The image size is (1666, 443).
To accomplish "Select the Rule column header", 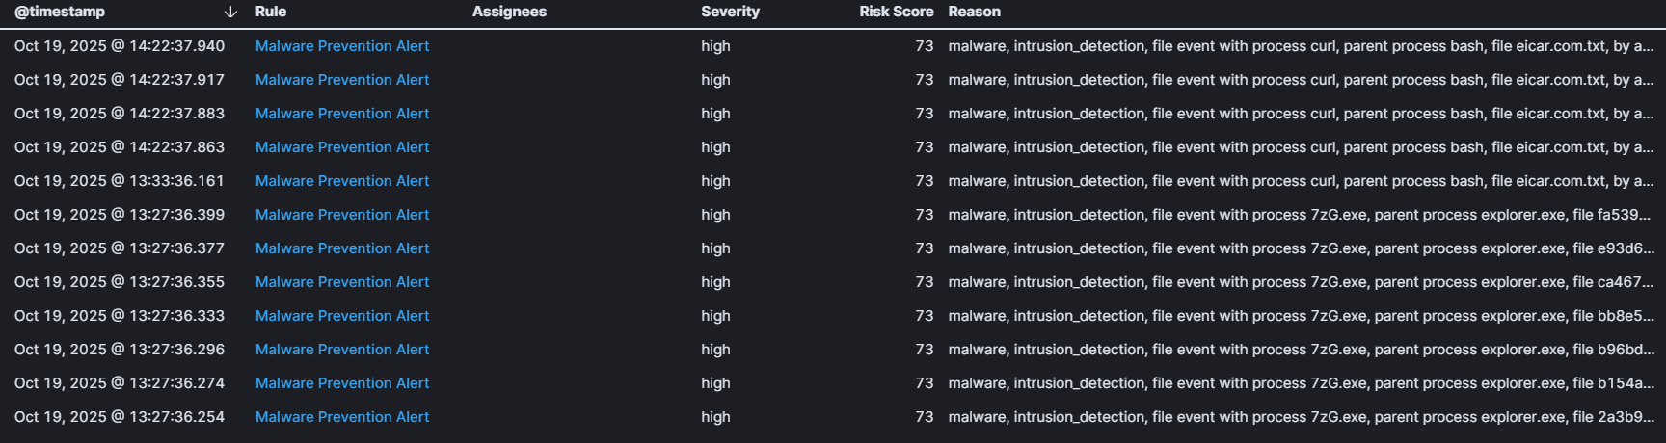I will (x=271, y=12).
